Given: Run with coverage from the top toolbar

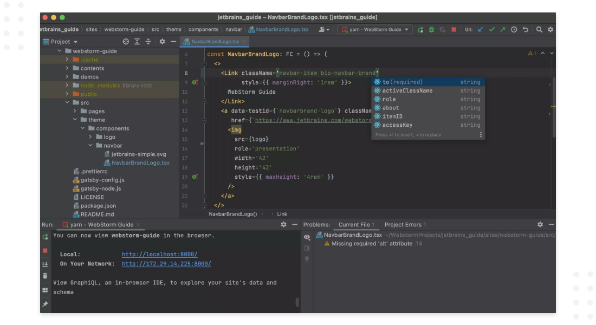Looking at the screenshot, I should (x=443, y=30).
